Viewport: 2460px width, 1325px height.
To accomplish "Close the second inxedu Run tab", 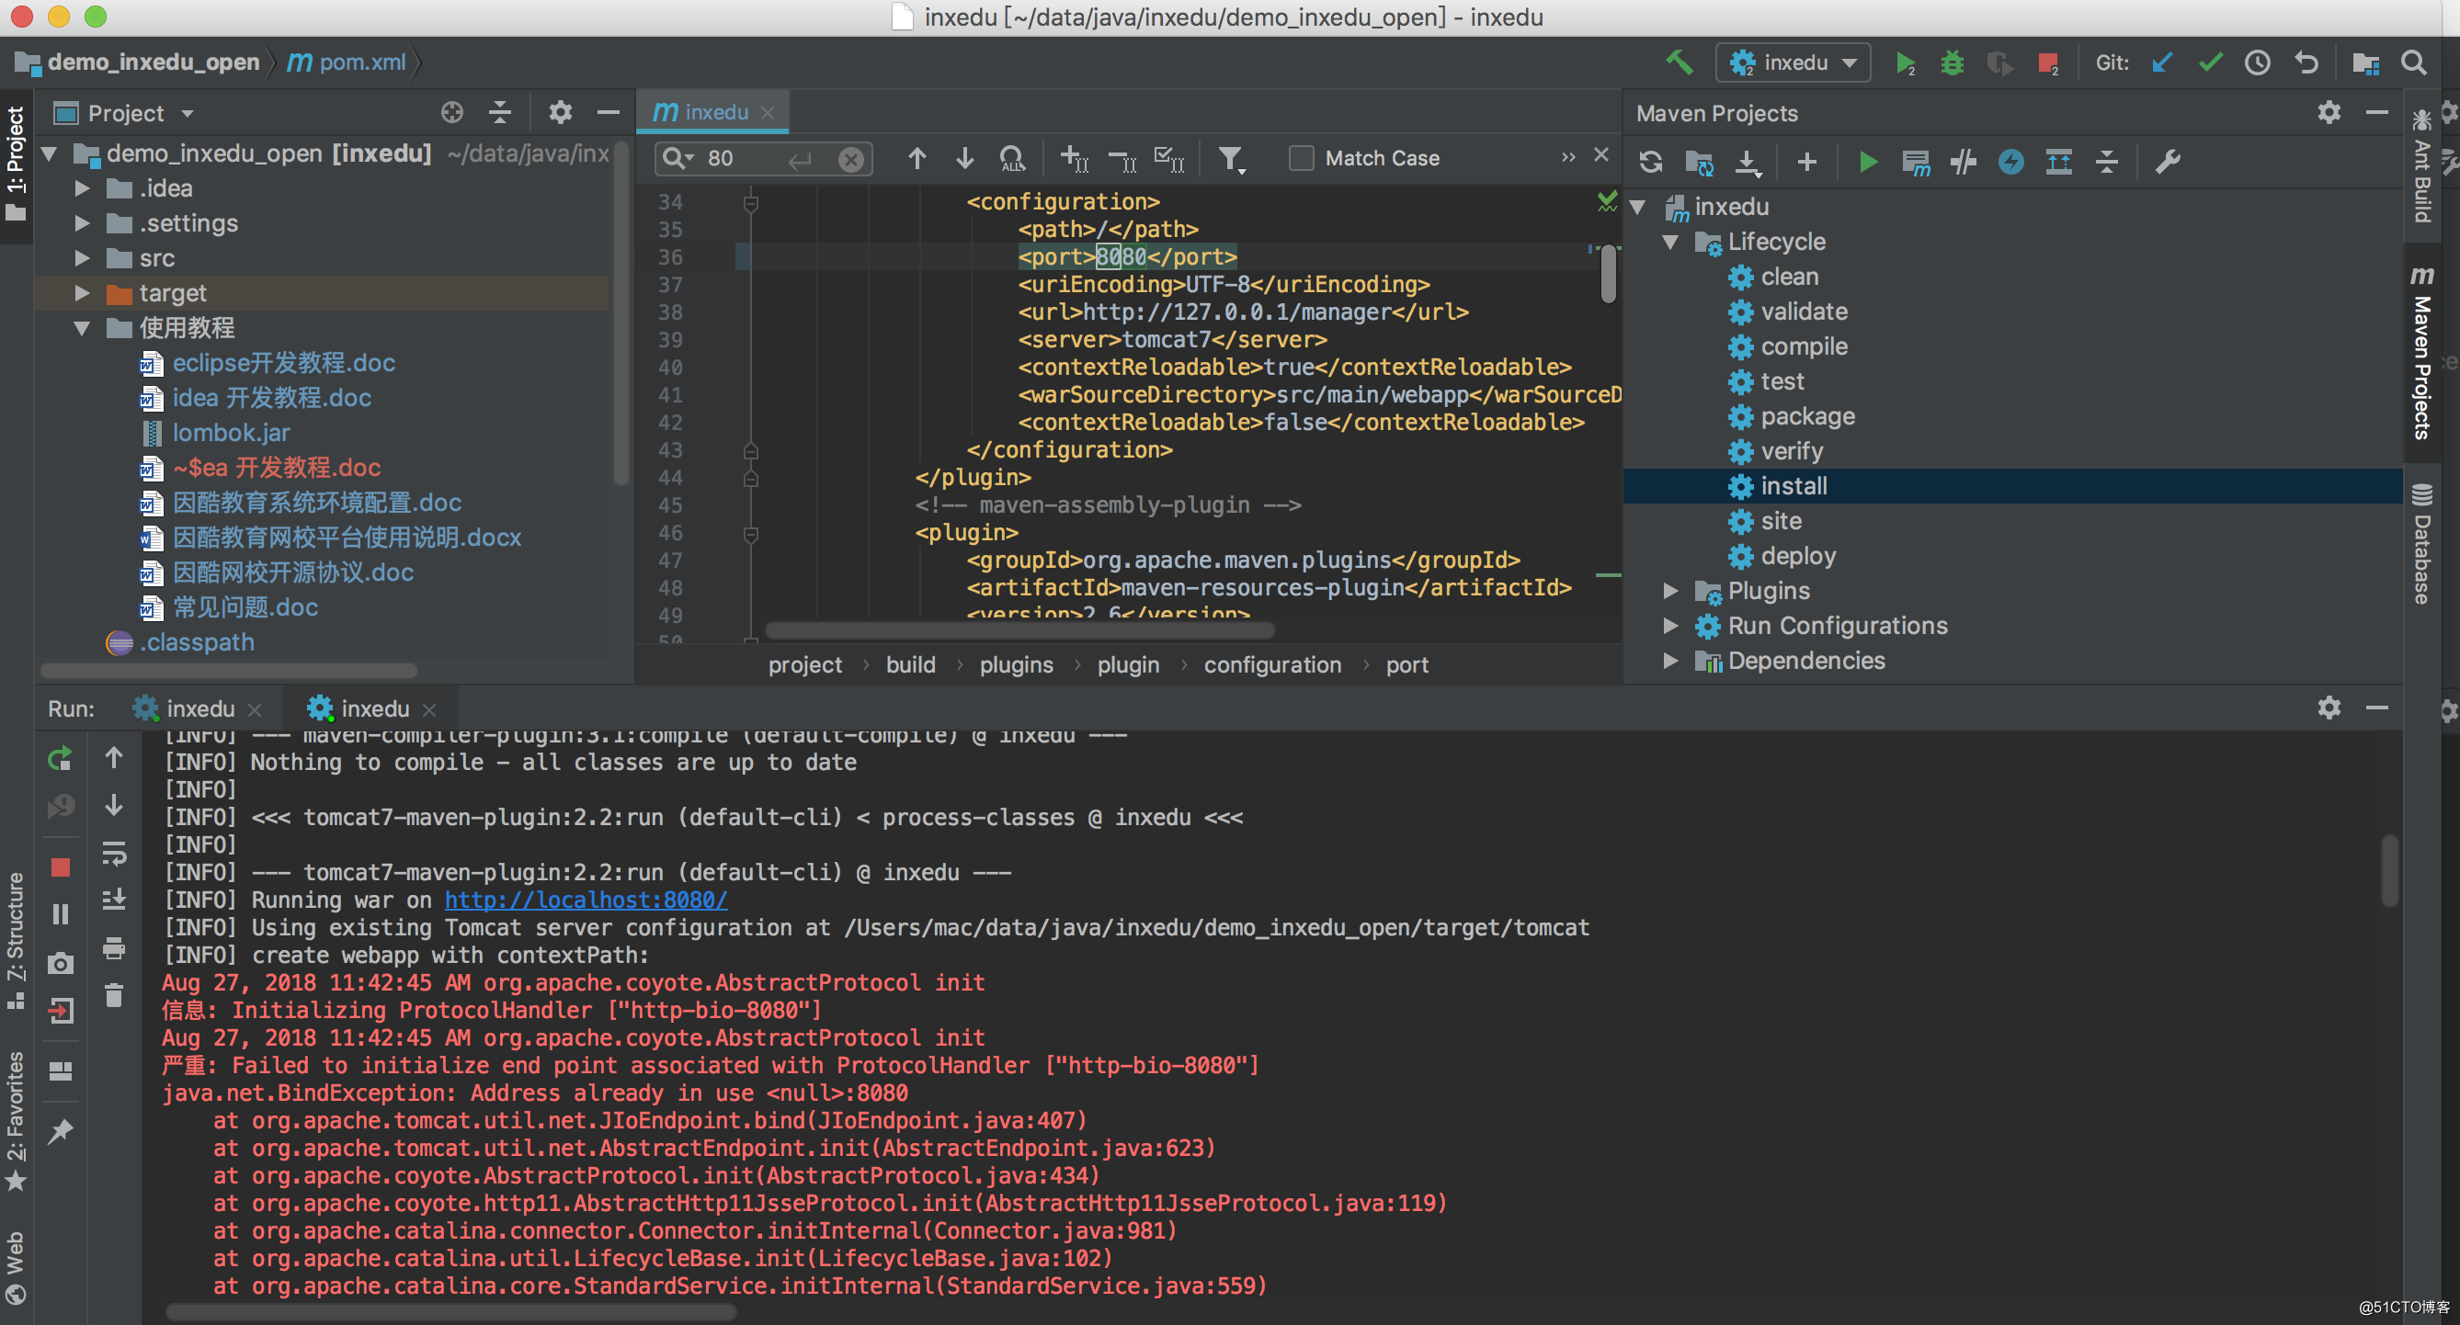I will click(428, 710).
